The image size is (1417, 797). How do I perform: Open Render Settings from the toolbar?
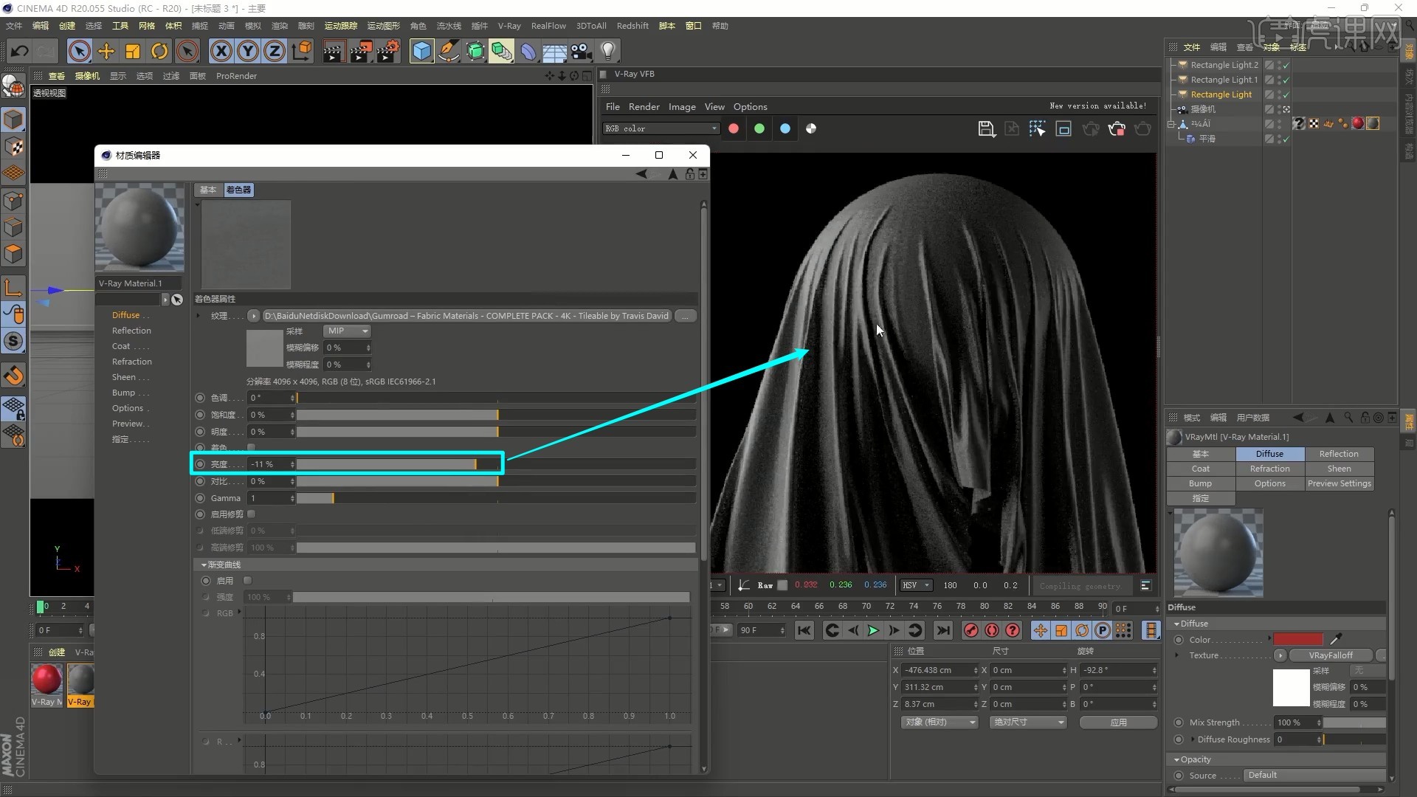click(387, 51)
